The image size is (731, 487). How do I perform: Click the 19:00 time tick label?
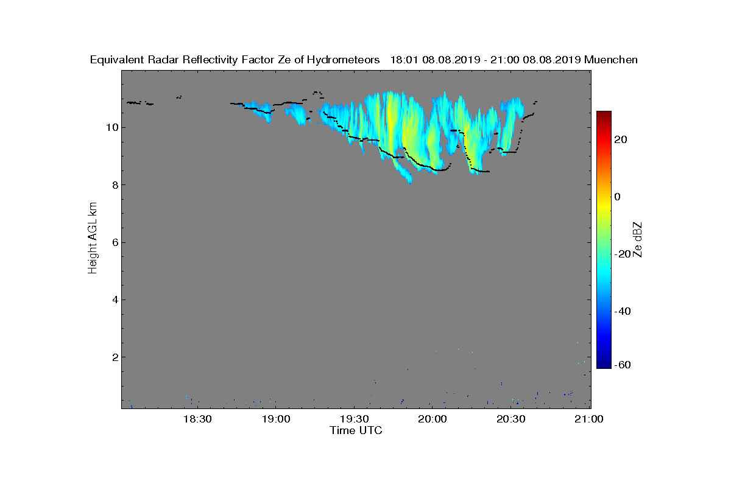[276, 419]
